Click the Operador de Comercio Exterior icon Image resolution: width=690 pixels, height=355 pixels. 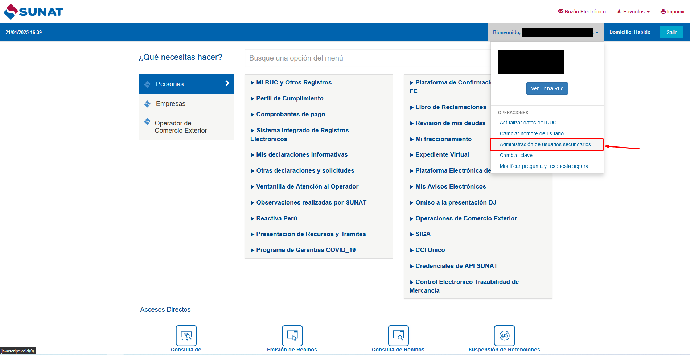click(147, 121)
